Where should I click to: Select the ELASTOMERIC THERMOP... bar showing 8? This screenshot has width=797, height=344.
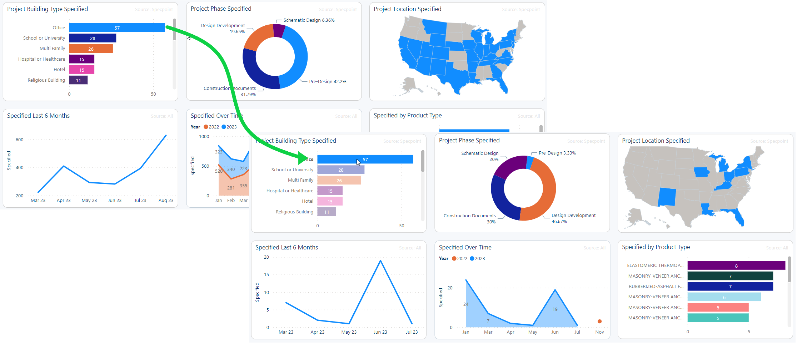click(x=736, y=266)
